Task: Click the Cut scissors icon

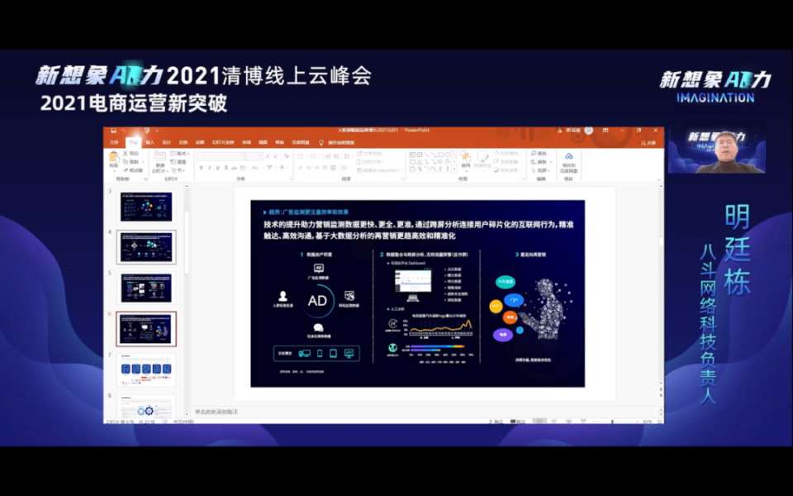Action: click(x=126, y=153)
